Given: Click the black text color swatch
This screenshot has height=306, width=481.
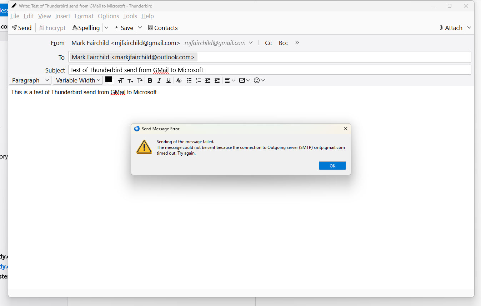Looking at the screenshot, I should [x=109, y=79].
